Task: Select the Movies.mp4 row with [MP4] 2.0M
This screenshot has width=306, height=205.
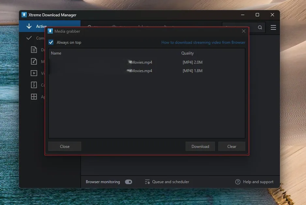Action: [x=147, y=62]
